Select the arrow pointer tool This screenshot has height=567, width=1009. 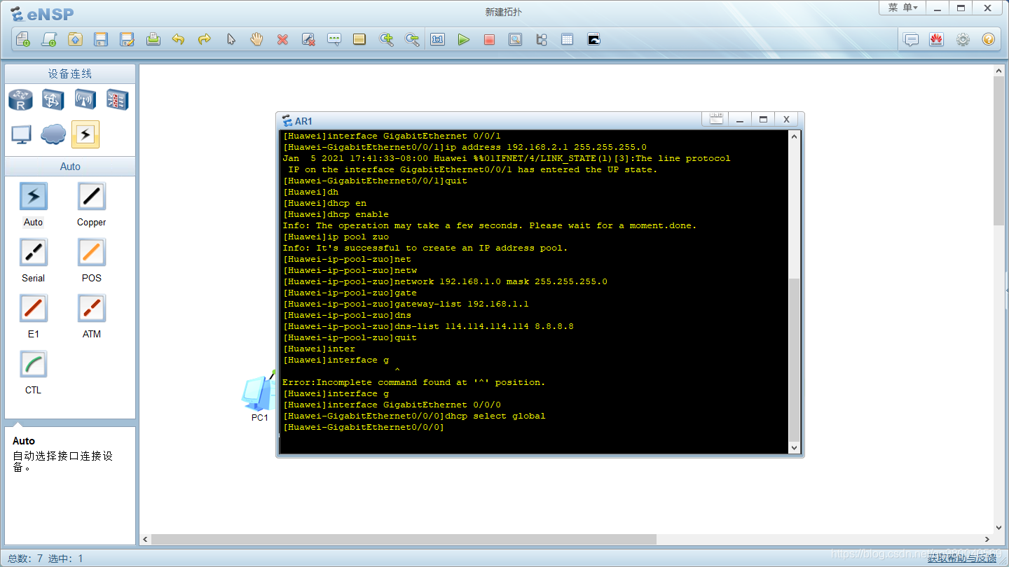click(231, 39)
